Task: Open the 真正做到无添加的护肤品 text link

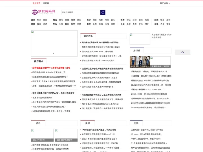Action: click(x=162, y=36)
